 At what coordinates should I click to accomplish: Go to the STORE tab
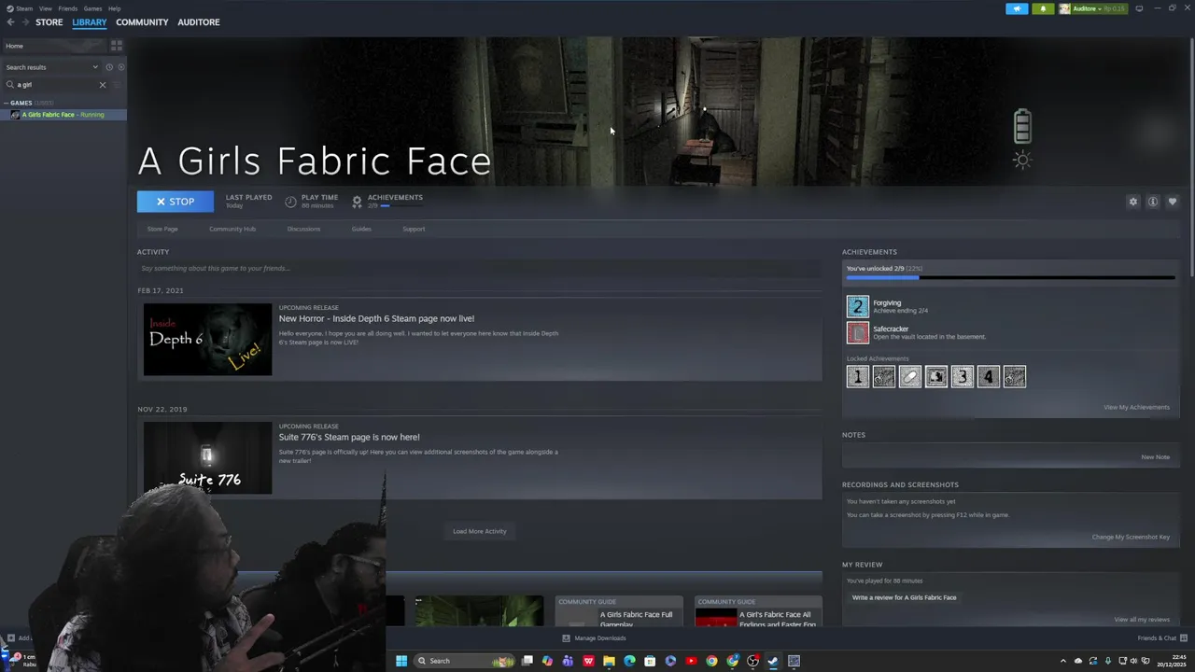tap(49, 22)
